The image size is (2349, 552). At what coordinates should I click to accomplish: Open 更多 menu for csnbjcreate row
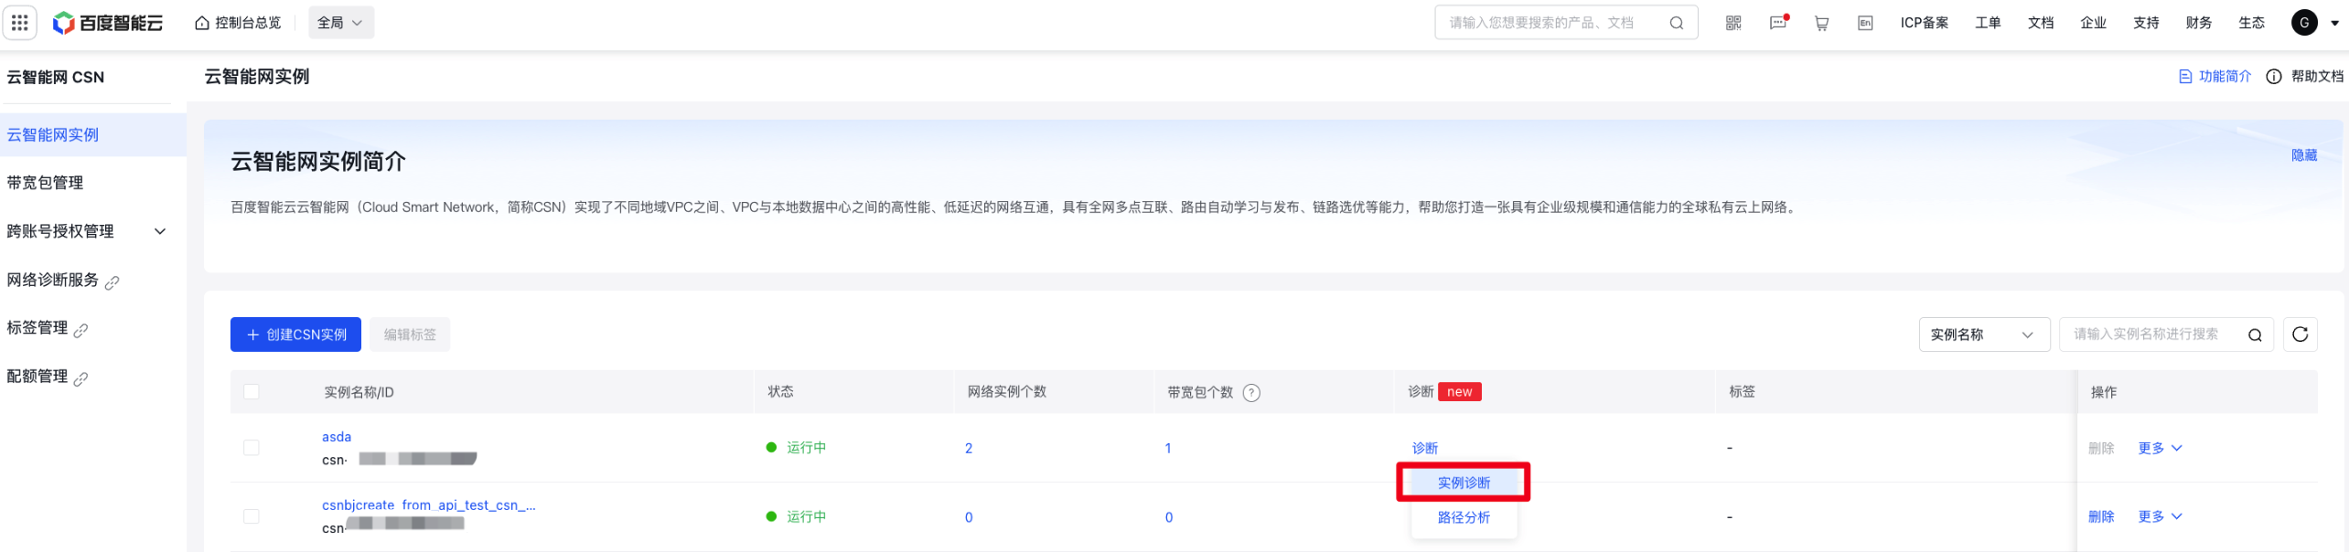[x=2160, y=516]
